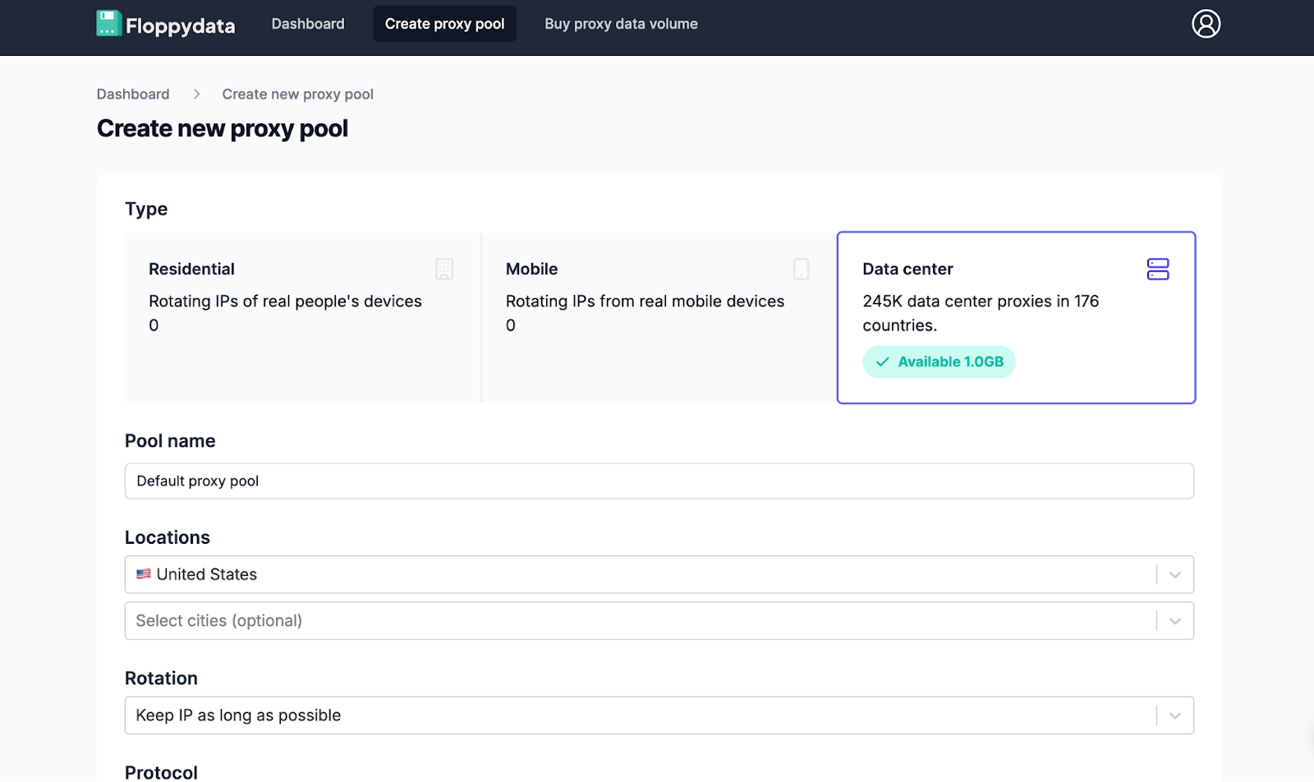The image size is (1314, 782).
Task: Click the Type section label
Action: 146,209
